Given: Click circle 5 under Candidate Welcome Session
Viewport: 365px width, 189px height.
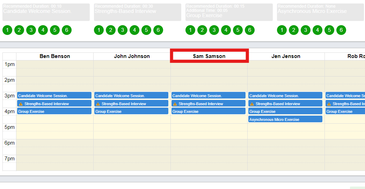Looking at the screenshot, I should (55, 30).
